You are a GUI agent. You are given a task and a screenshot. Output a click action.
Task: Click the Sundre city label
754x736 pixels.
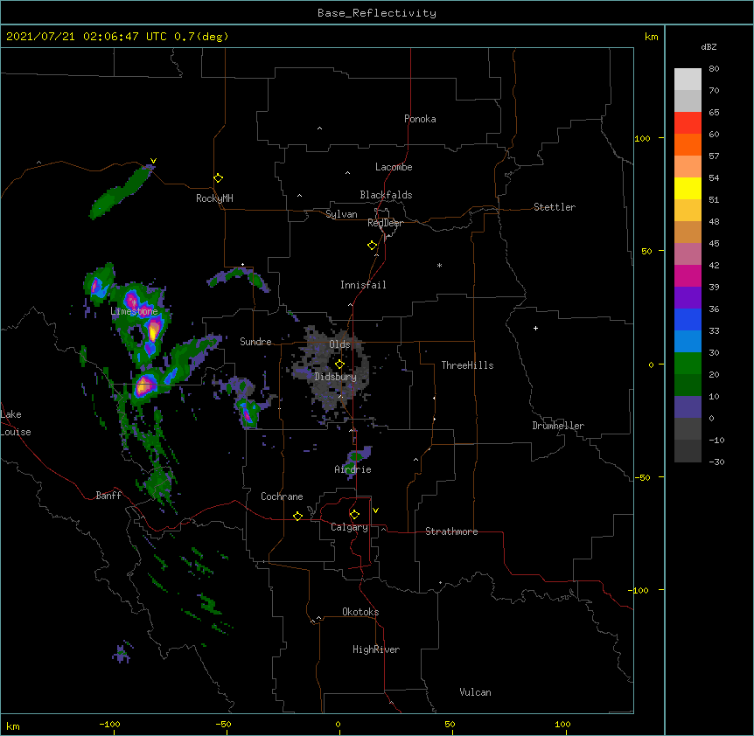pos(255,342)
